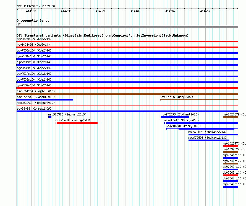Click the gray 9p12 cytogenetic band bar
Viewport: 246px width, 206px height.
[x=127, y=27]
